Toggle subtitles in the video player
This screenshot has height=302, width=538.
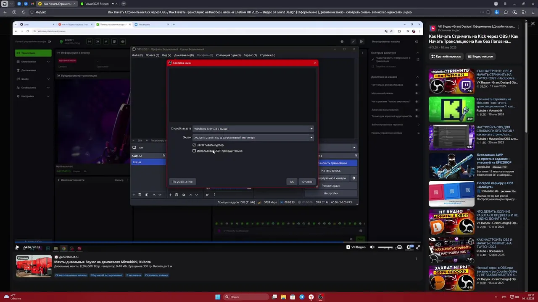[x=399, y=247]
